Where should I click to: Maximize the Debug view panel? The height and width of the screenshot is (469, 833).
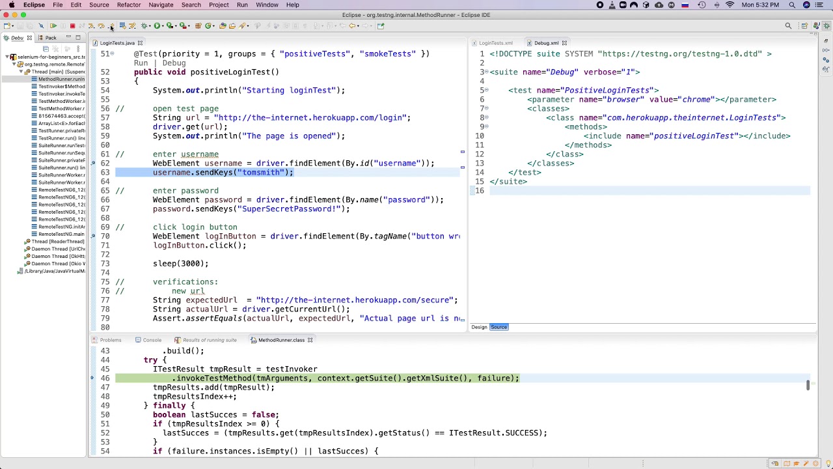pos(77,37)
